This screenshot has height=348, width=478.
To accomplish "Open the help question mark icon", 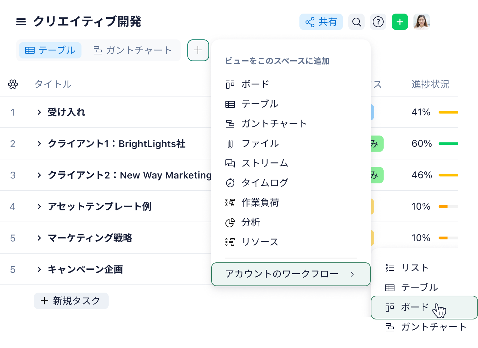I will (x=378, y=22).
